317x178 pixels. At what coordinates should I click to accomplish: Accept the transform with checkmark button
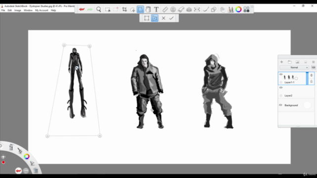pos(171,18)
